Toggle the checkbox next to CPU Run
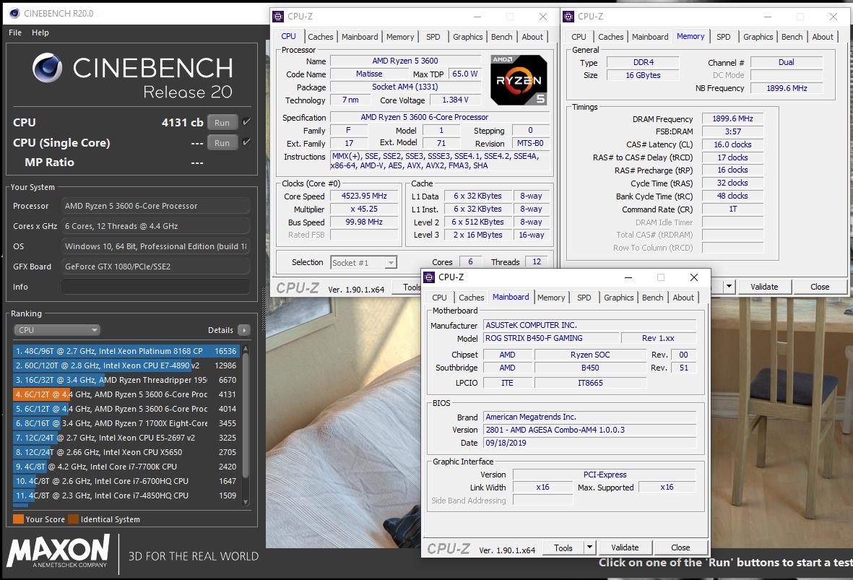Viewport: 853px width, 580px height. (x=246, y=122)
